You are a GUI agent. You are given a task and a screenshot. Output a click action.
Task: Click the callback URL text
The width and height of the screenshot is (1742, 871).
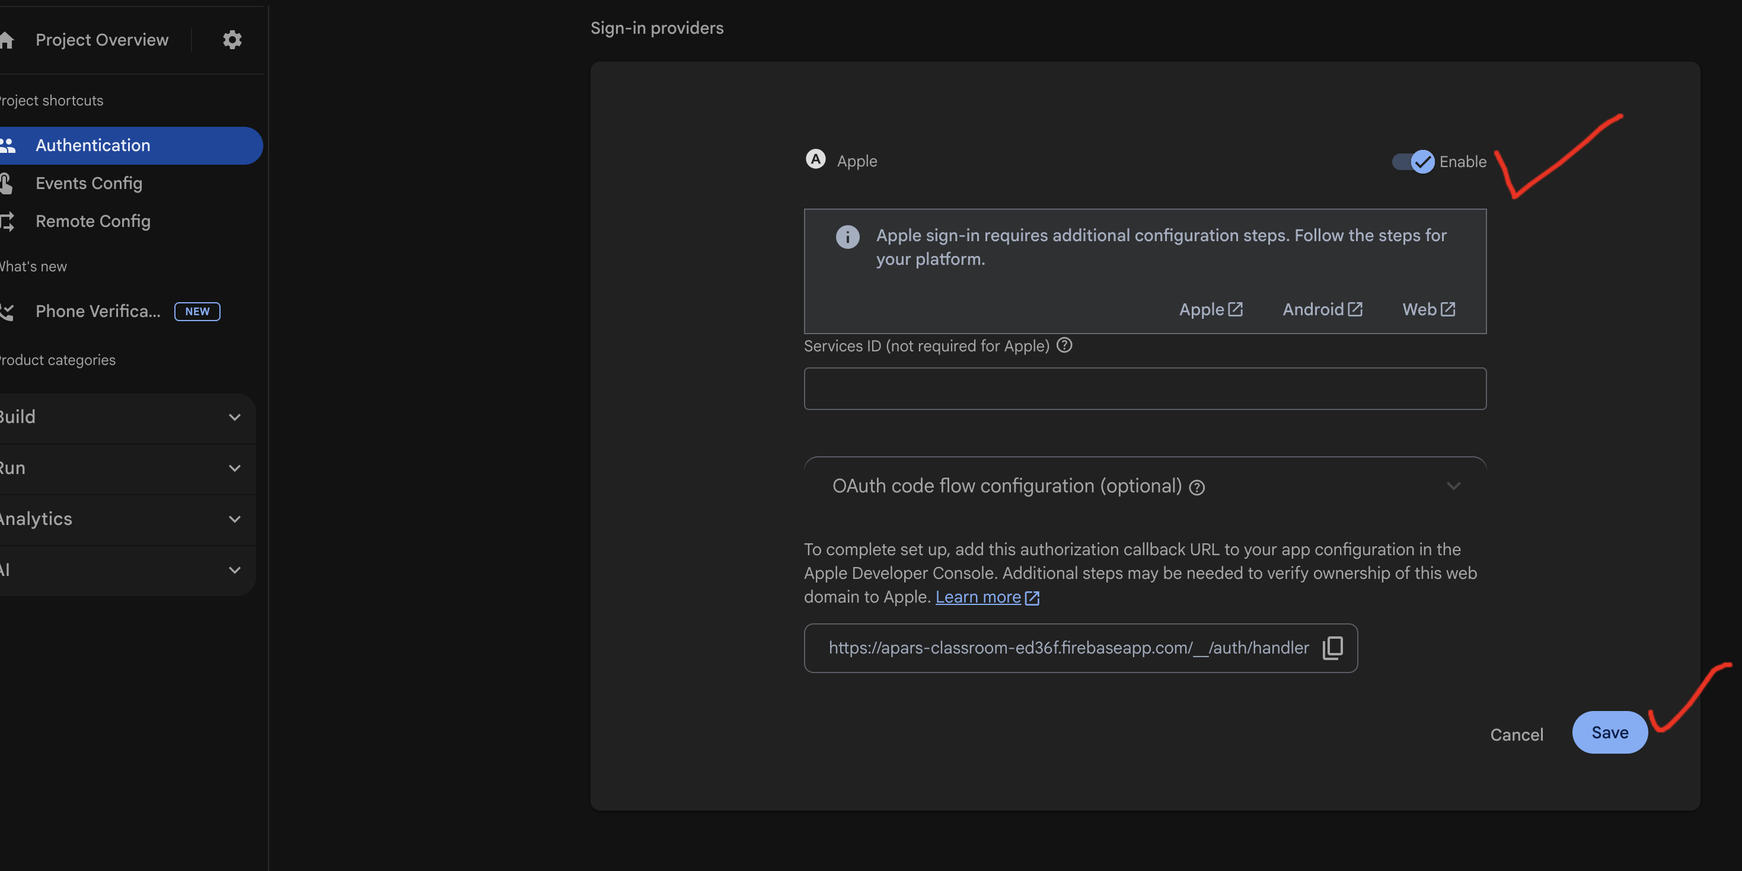(1068, 648)
